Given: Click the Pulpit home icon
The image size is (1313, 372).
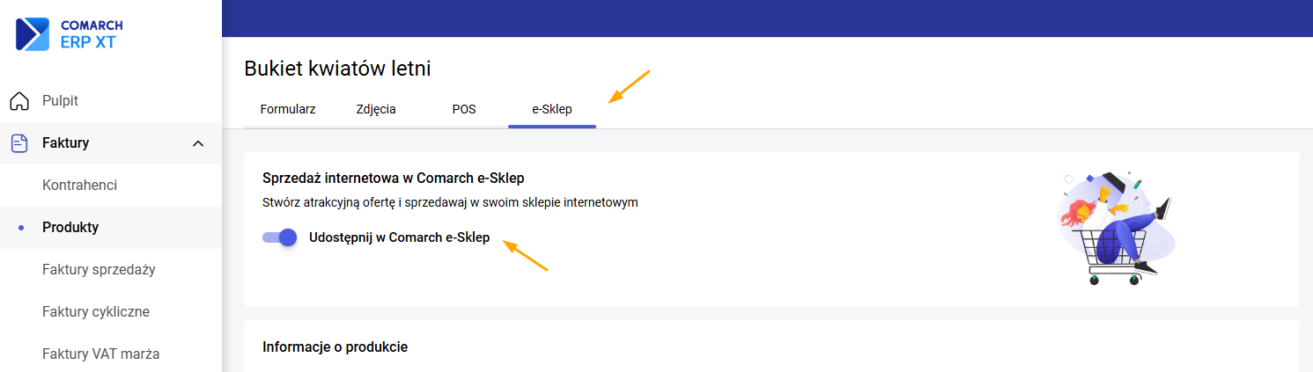Looking at the screenshot, I should click(19, 101).
